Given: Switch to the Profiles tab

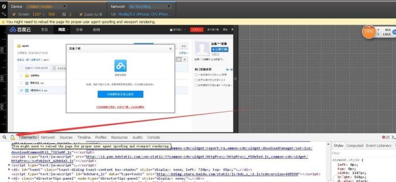Looking at the screenshot, I should point(101,138).
